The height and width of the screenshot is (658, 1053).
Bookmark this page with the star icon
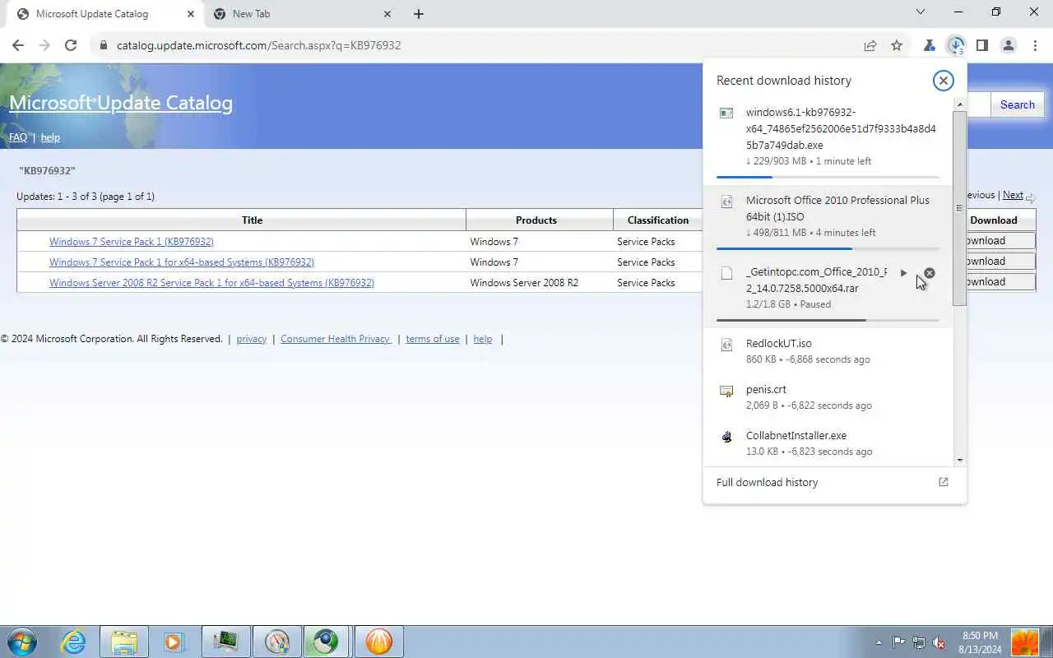(897, 45)
